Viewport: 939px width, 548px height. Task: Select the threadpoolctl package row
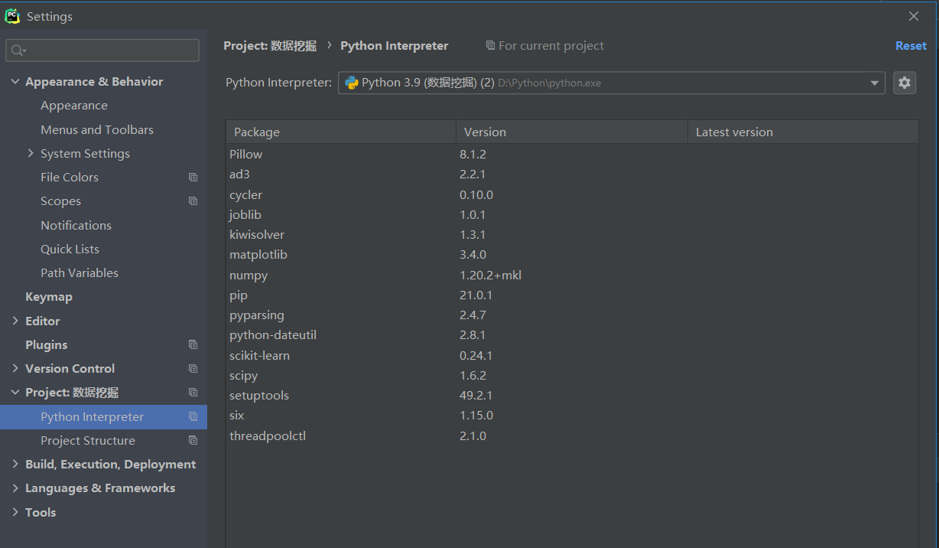[x=572, y=435]
